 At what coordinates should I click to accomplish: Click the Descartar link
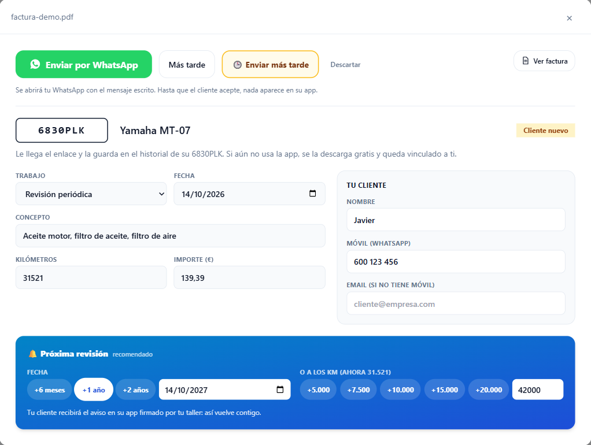click(345, 64)
